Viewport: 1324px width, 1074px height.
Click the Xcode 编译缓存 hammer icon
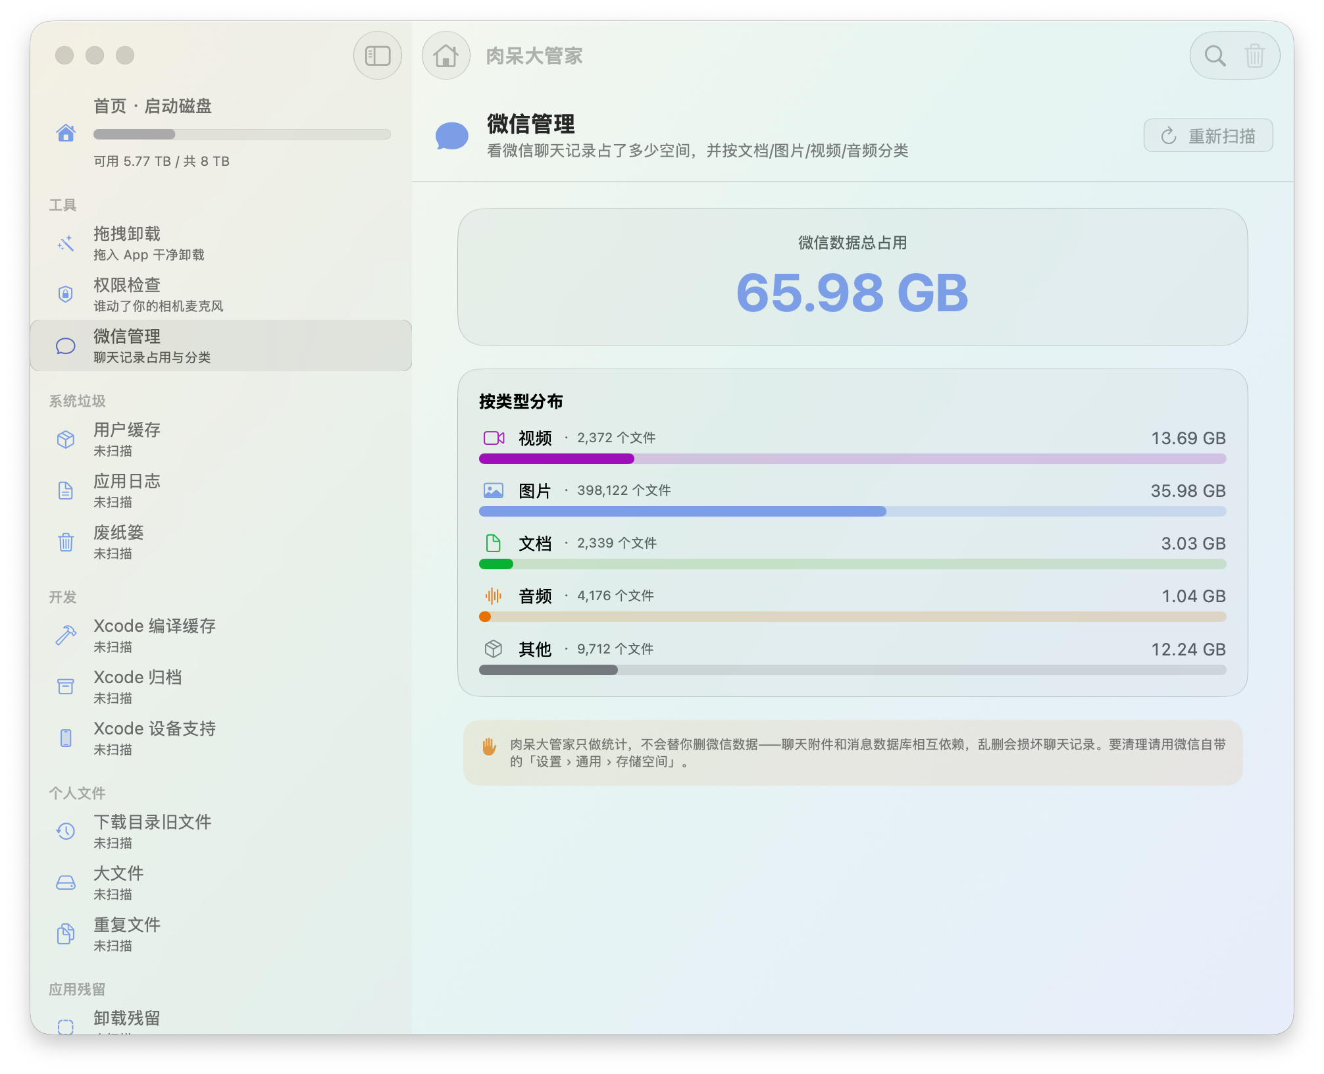point(66,635)
